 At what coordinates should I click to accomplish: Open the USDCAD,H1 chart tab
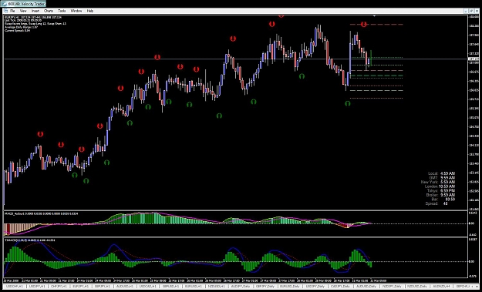[x=147, y=286]
